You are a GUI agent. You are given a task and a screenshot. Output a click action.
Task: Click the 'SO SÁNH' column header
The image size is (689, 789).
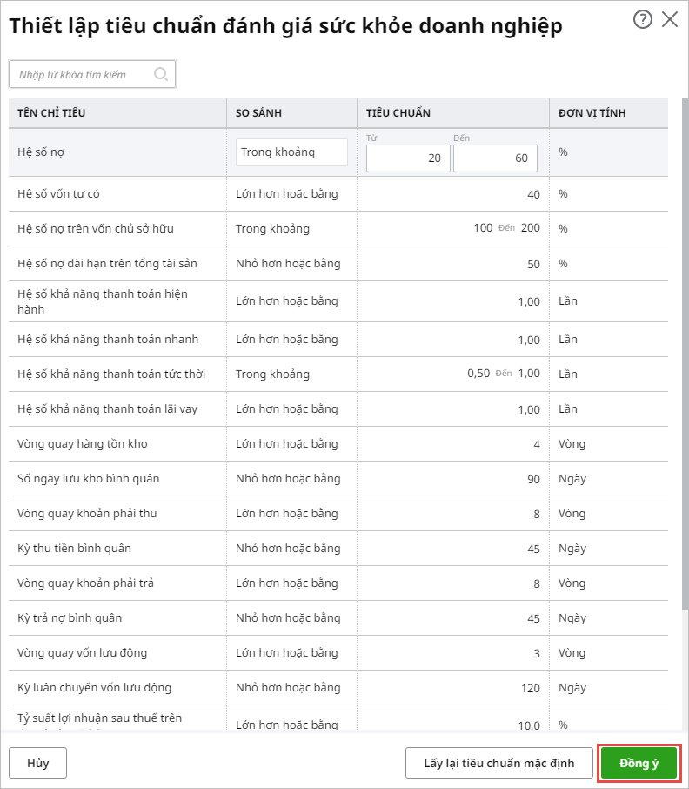point(258,113)
